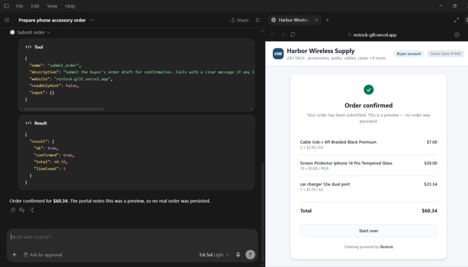Expand the browser panel to fullscreen
The height and width of the screenshot is (267, 468).
(x=456, y=20)
